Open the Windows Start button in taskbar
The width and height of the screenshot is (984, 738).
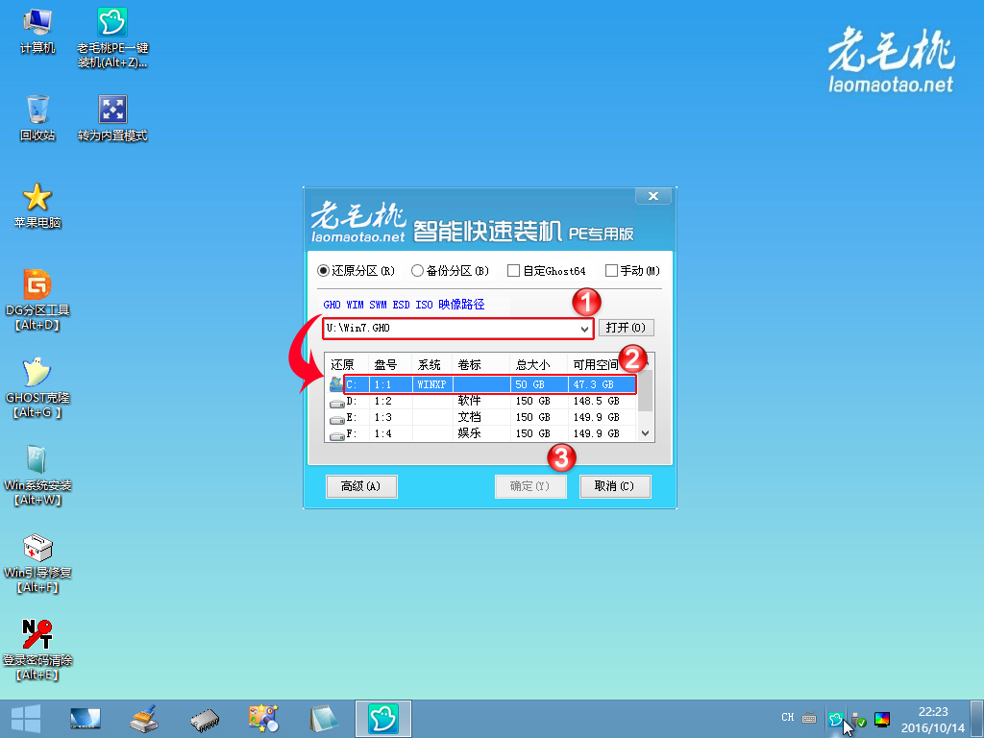(x=25, y=718)
